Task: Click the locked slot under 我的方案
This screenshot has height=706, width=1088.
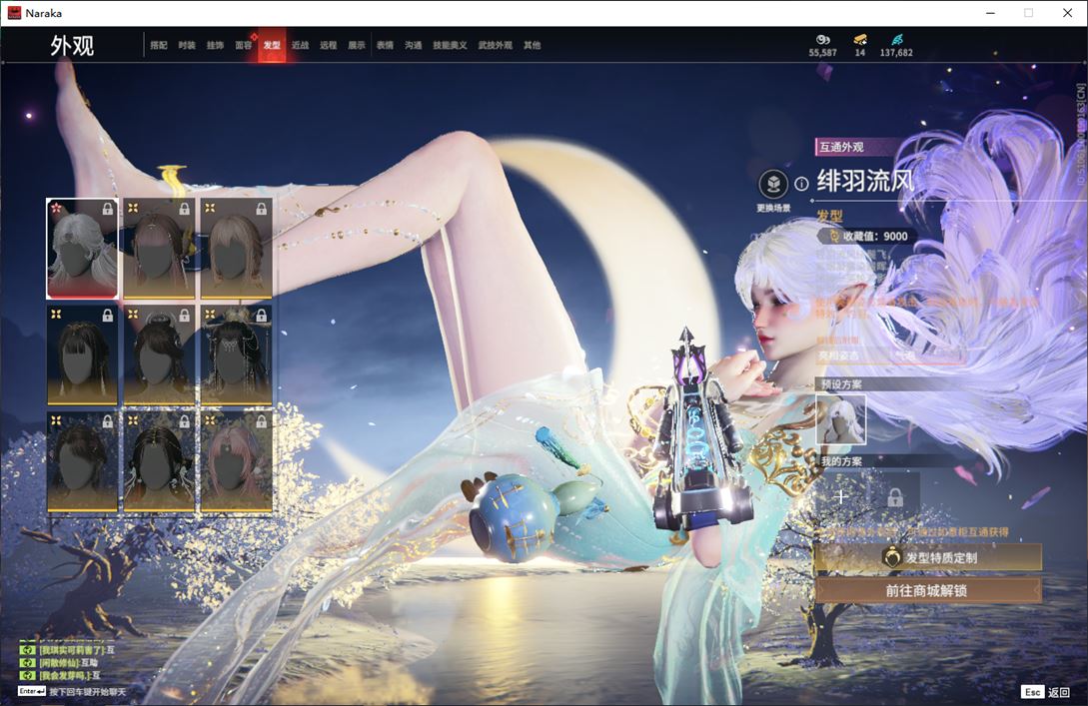Action: pyautogui.click(x=895, y=496)
